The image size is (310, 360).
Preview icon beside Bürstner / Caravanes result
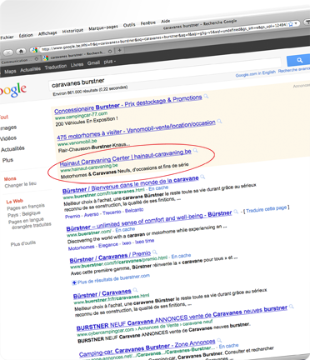click(x=135, y=290)
